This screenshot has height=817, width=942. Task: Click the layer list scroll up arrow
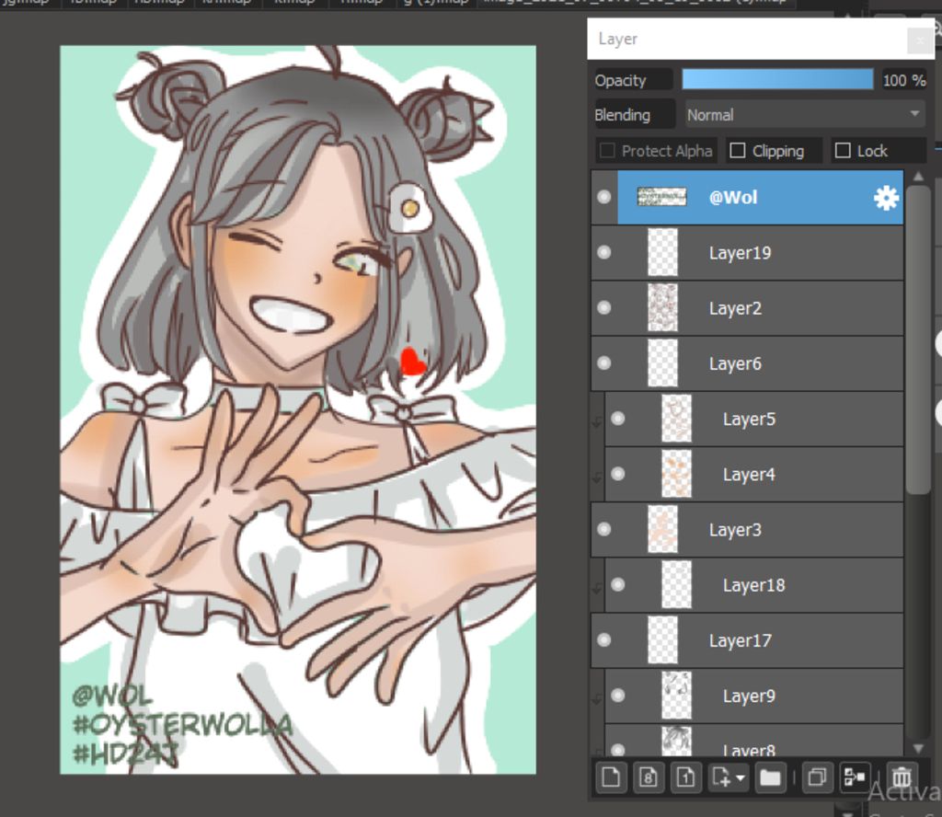point(918,177)
